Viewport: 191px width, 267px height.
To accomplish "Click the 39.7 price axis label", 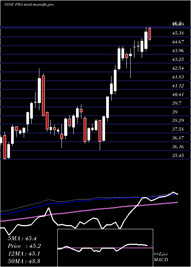I will [x=176, y=103].
